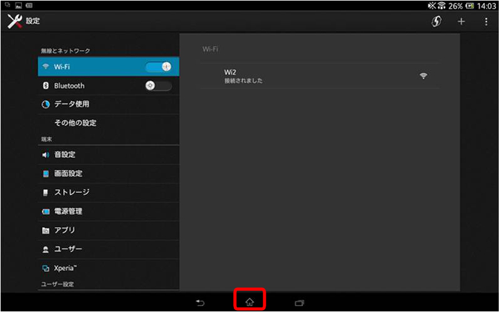Tap the Xperia connectivity icon
This screenshot has height=312, width=500.
tap(46, 268)
